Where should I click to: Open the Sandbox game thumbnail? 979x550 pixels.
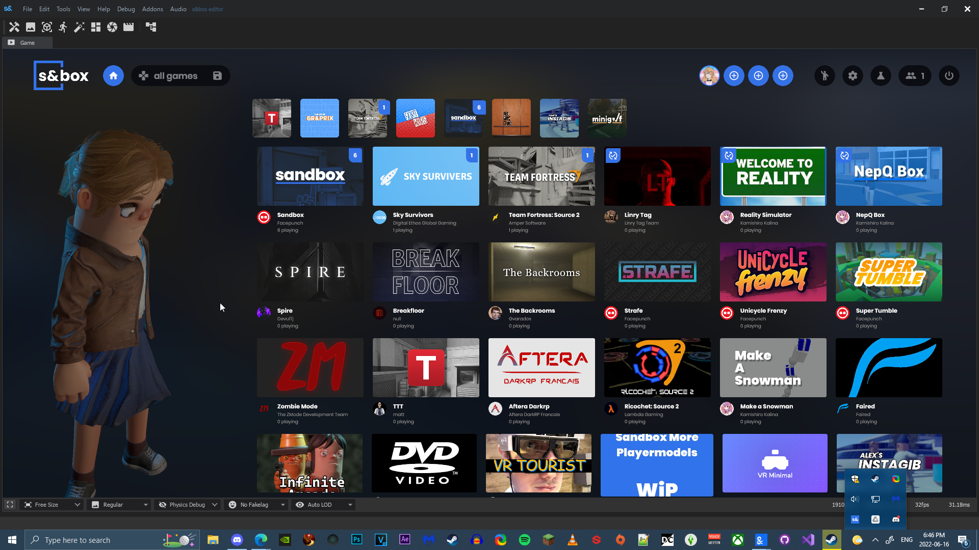(x=310, y=176)
